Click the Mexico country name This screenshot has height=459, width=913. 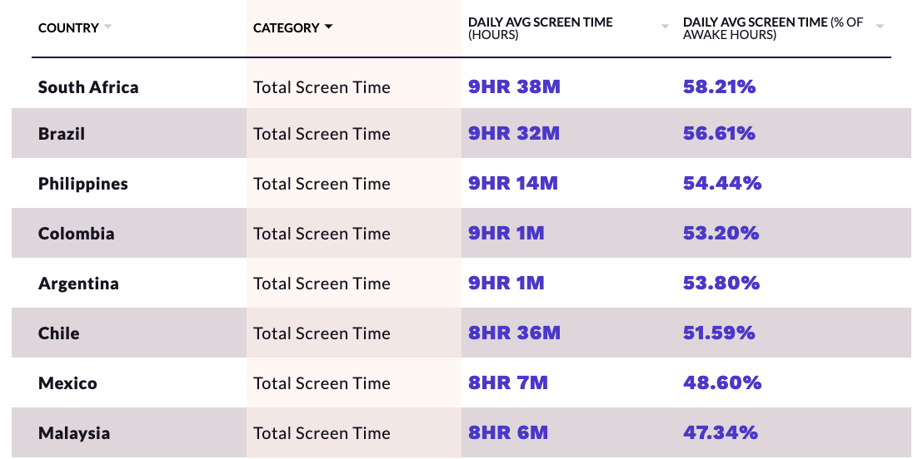pyautogui.click(x=67, y=383)
